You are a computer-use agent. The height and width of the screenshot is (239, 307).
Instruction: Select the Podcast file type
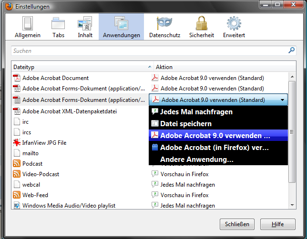(x=80, y=164)
